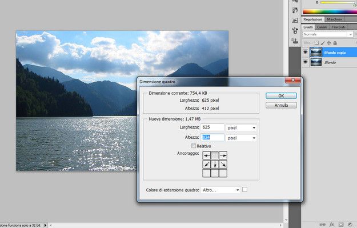
Task: Click the link layers chain icon
Action: (x=322, y=225)
